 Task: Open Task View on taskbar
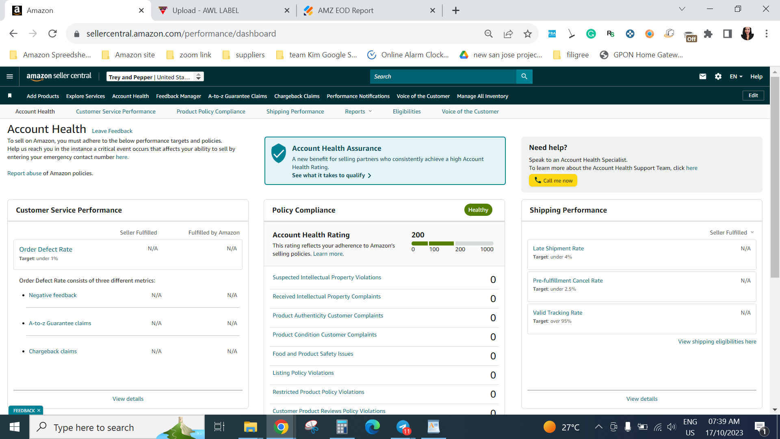point(219,427)
